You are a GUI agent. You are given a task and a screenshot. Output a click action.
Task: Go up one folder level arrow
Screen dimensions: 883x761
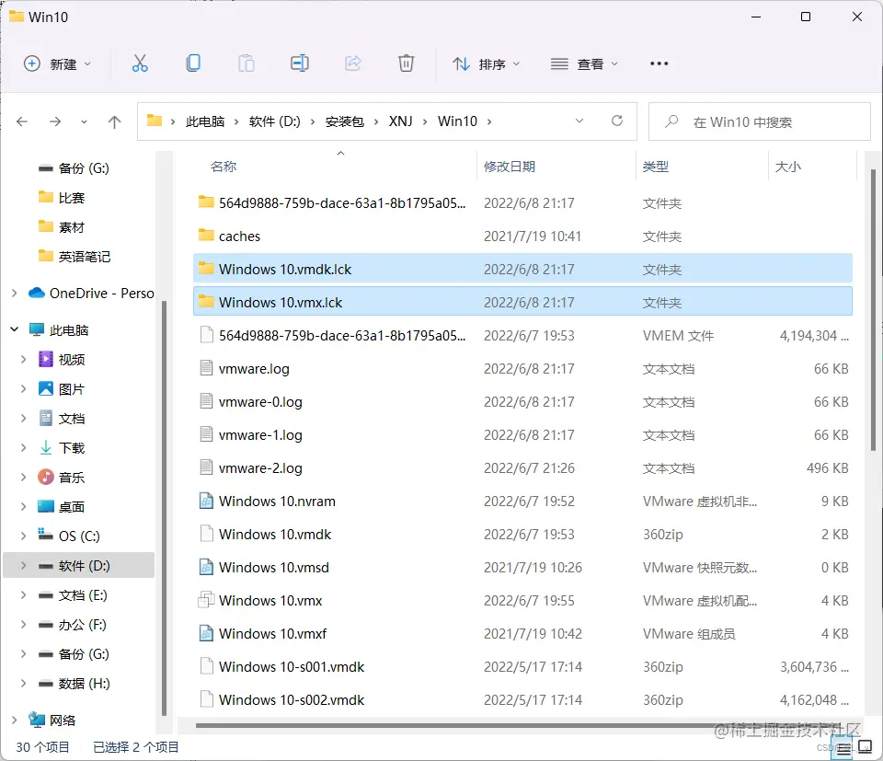pos(114,121)
